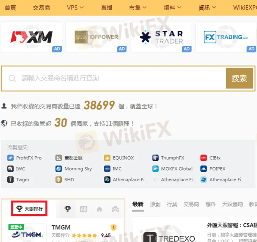Expand the 資訊 dropdown menu
This screenshot has height=242, width=257.
pos(207,7)
